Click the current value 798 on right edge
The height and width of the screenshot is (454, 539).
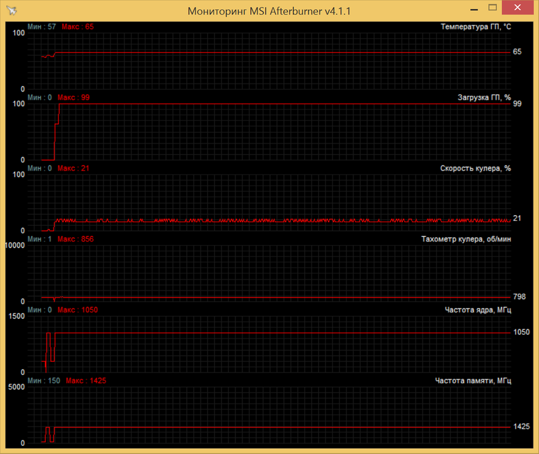pyautogui.click(x=518, y=297)
